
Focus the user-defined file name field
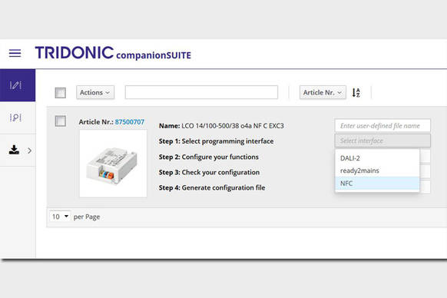[382, 126]
